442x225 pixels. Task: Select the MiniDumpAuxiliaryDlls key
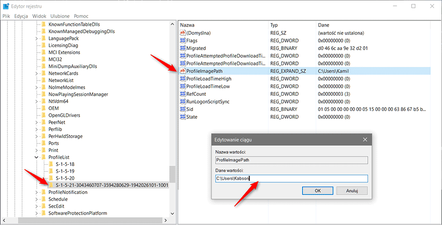click(73, 66)
